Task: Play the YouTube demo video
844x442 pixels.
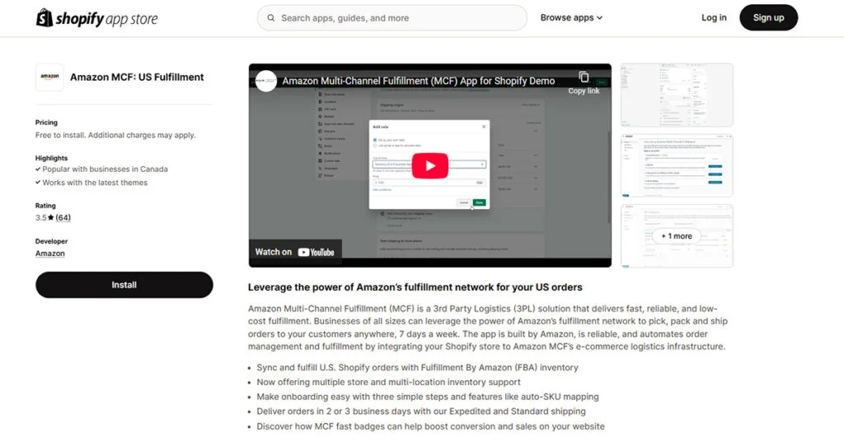Action: pos(430,165)
